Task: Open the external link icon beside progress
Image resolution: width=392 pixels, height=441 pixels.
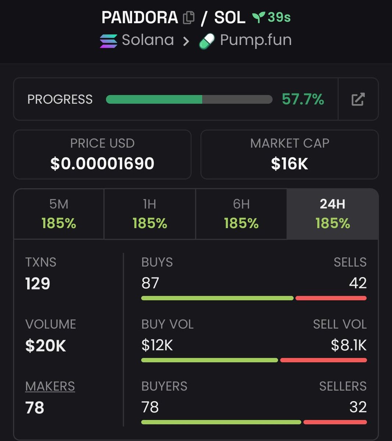Action: (x=358, y=99)
